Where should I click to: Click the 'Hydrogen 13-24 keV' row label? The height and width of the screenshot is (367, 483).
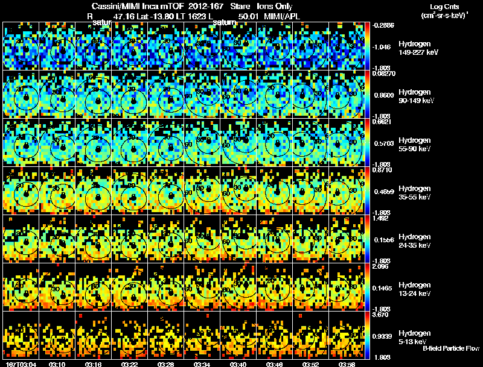point(414,289)
